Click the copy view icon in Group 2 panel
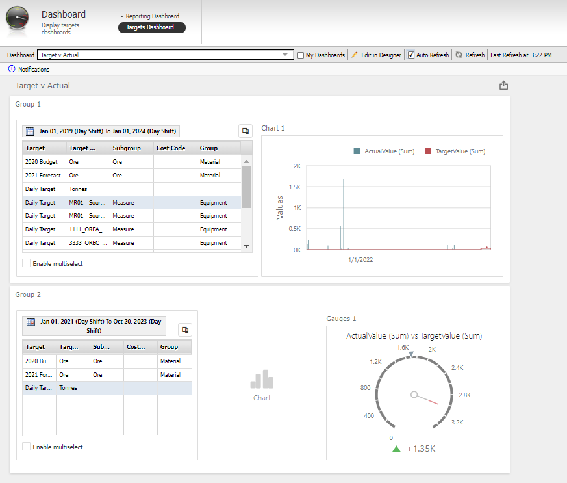This screenshot has height=483, width=567. [x=185, y=330]
